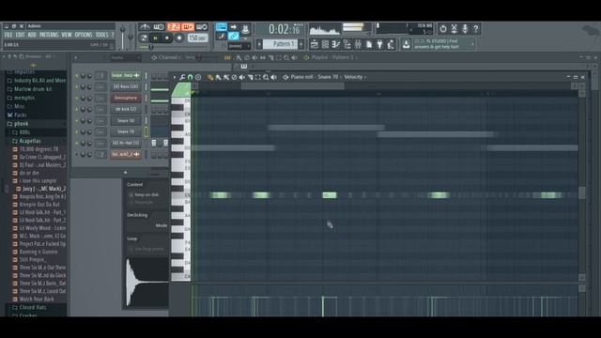Image resolution: width=601 pixels, height=338 pixels.
Task: Open the snap selector dropdown showing (none)
Action: click(x=239, y=46)
